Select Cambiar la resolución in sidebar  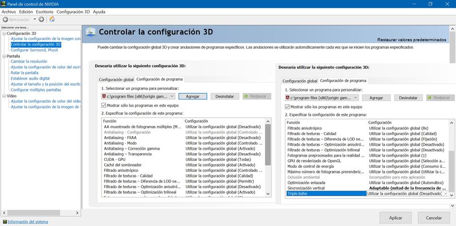[29, 62]
